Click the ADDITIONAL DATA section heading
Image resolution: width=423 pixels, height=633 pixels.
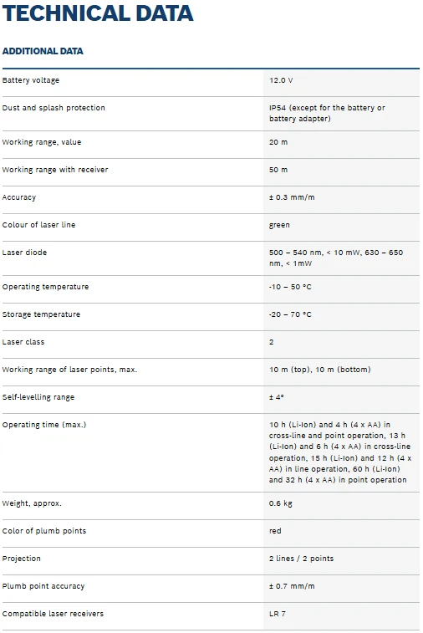(43, 51)
